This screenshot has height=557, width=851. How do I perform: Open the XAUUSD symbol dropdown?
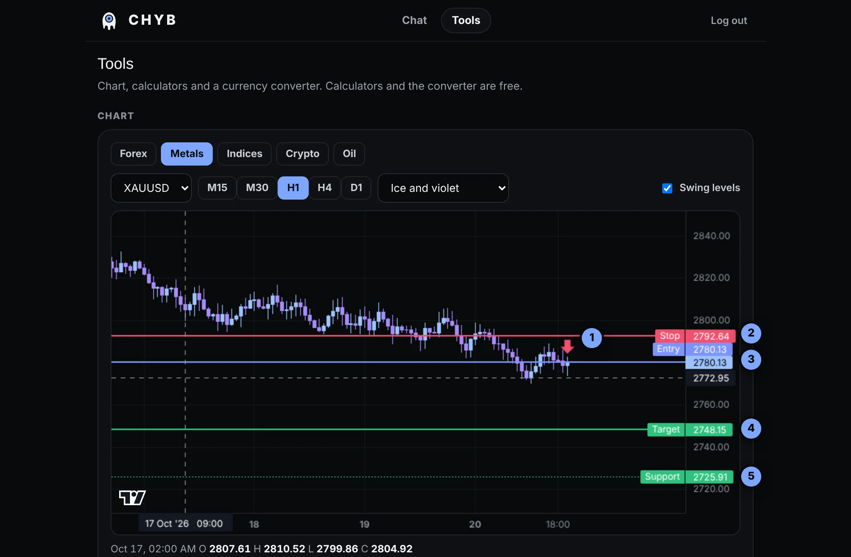151,188
